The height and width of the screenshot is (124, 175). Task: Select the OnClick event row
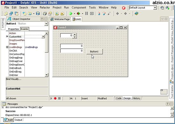tap(27, 51)
